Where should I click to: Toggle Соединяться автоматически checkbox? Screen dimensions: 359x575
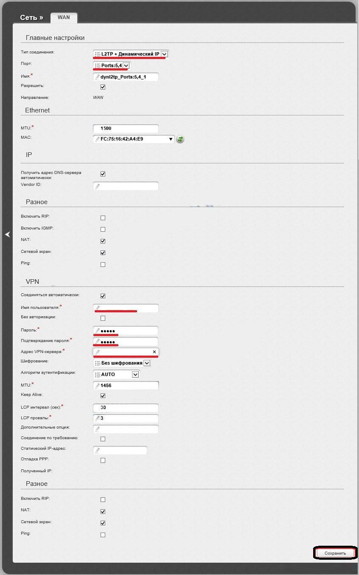coord(103,296)
